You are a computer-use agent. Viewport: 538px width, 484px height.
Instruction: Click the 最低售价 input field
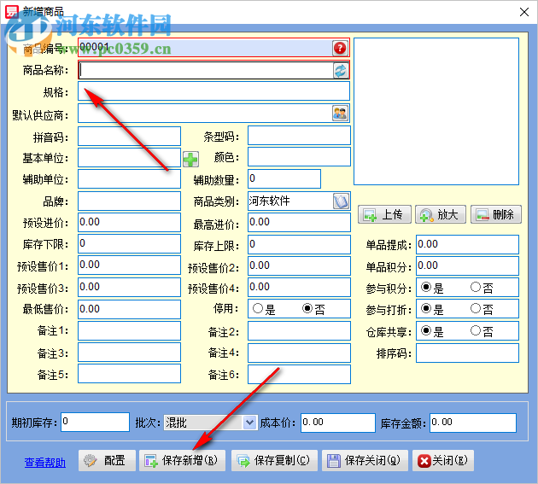(x=129, y=309)
